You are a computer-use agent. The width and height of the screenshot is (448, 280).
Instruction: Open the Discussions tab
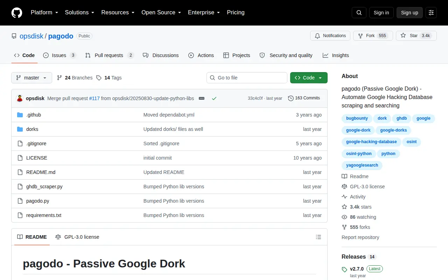[161, 55]
